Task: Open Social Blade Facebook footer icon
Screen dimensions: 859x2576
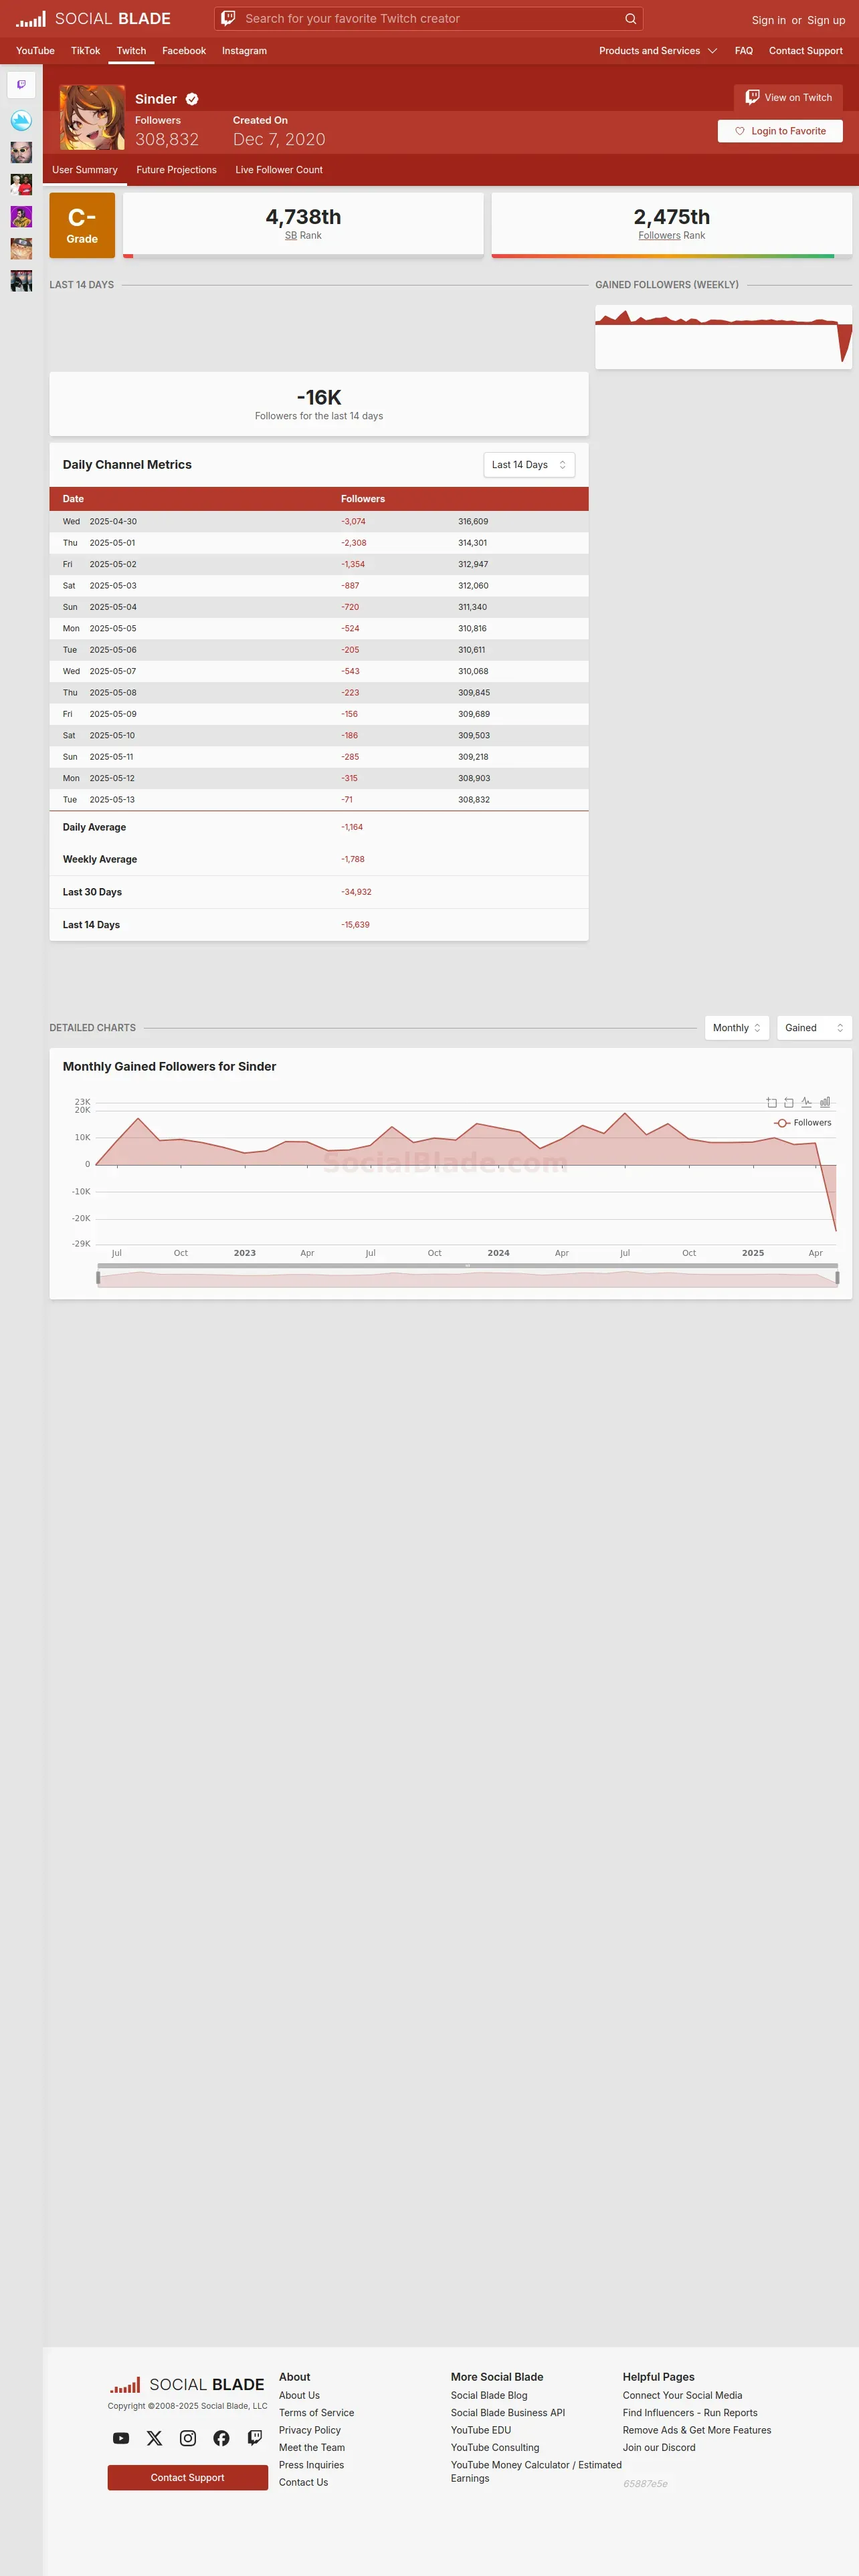Action: (221, 2438)
